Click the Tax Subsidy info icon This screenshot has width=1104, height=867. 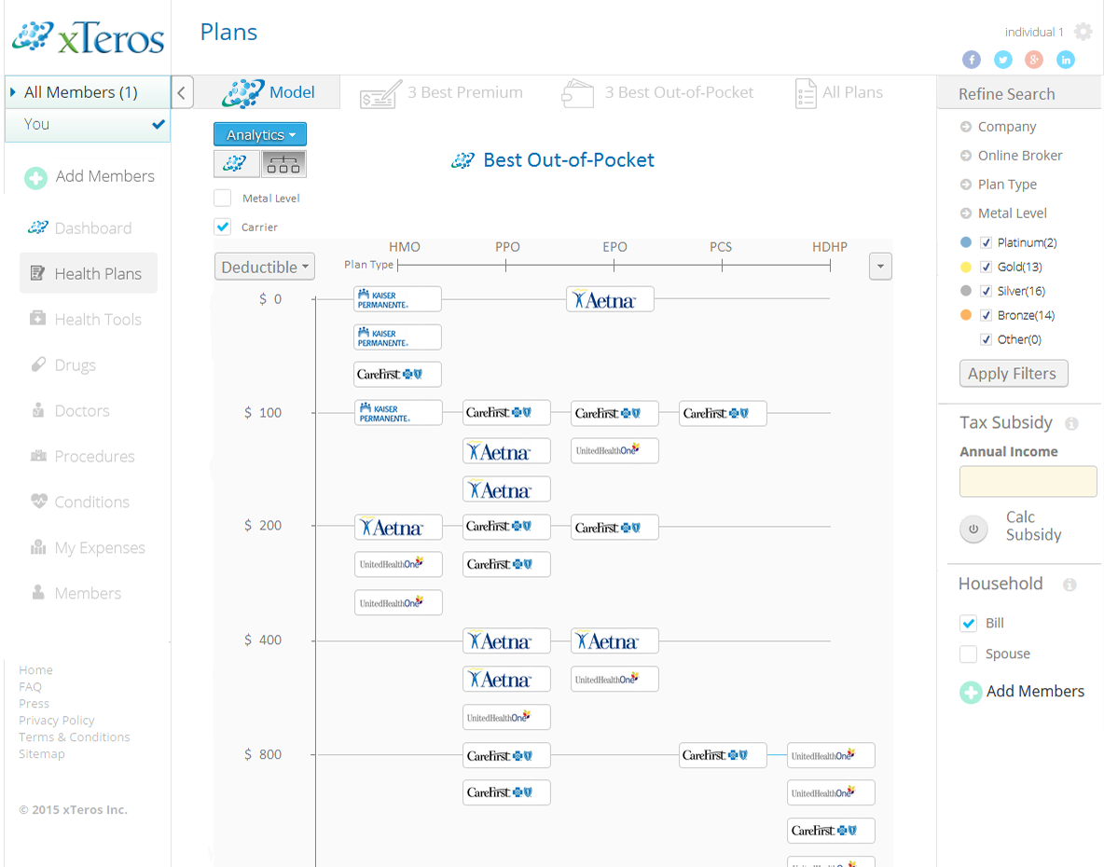point(1071,423)
